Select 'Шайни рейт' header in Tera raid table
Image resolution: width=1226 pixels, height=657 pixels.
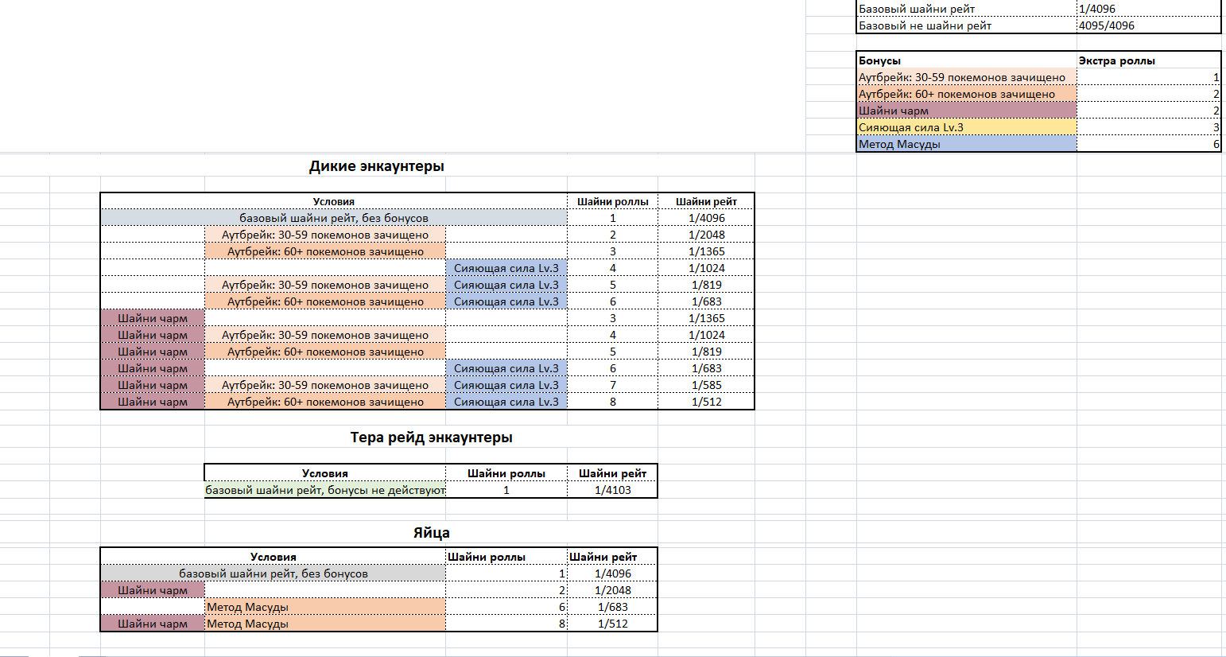tap(612, 473)
